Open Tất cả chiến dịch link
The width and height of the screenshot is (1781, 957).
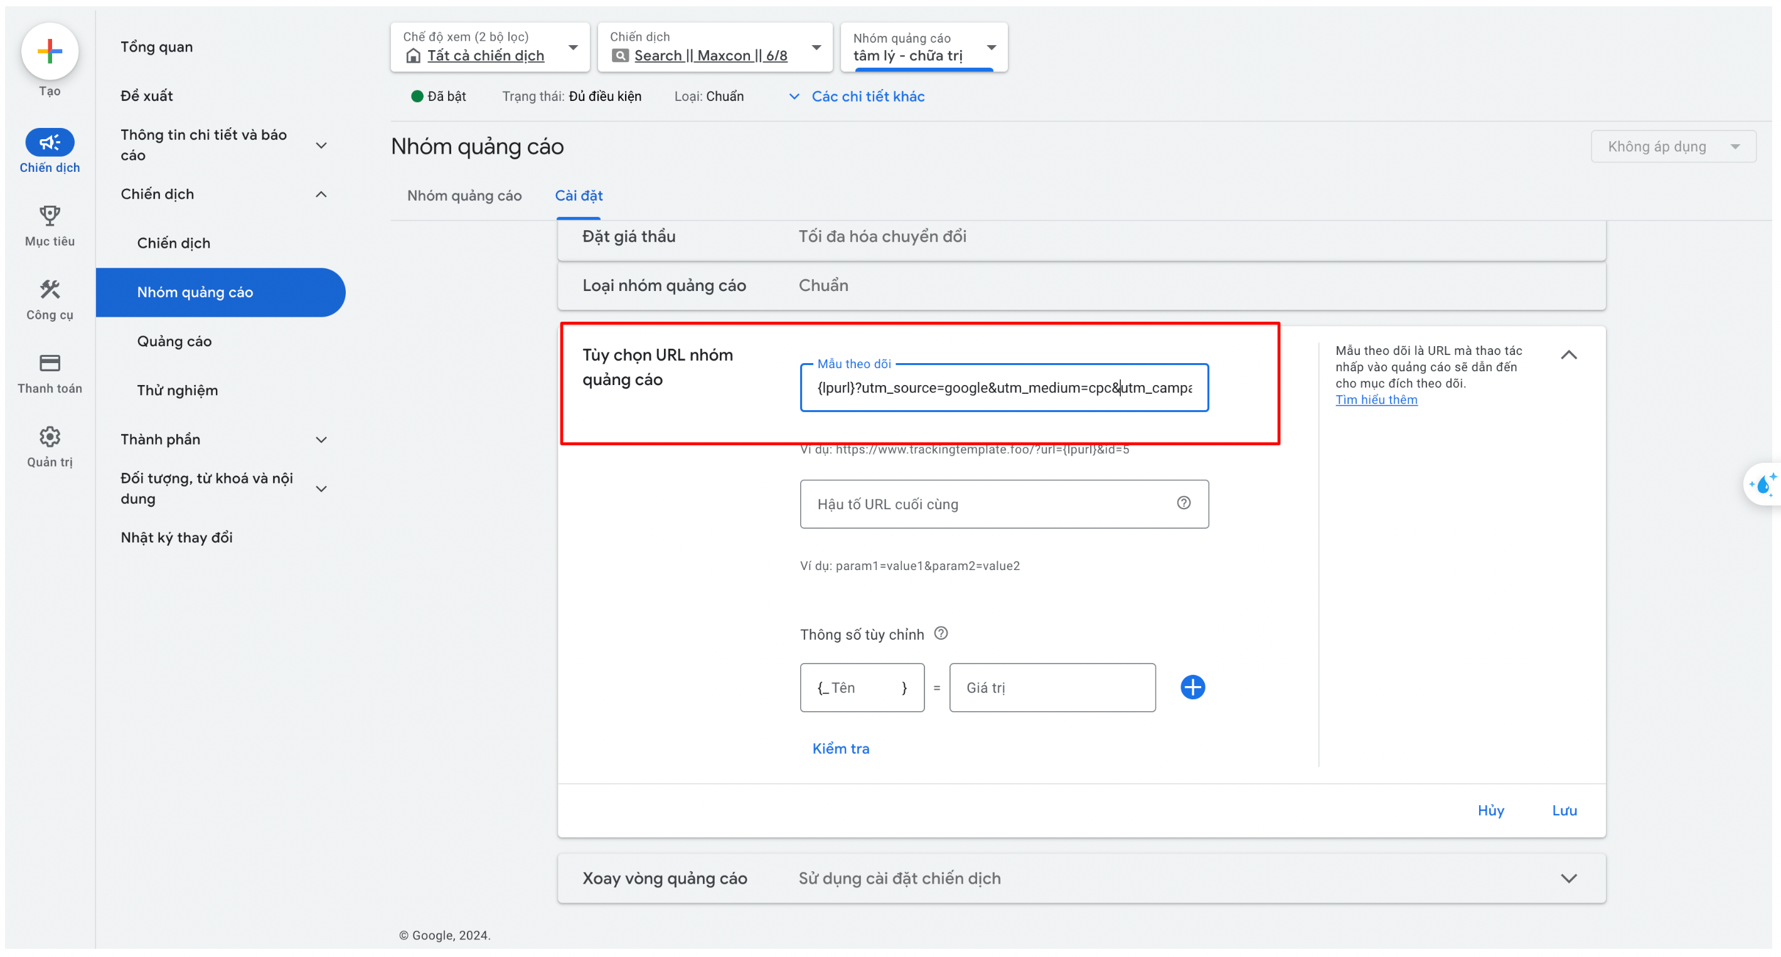485,55
